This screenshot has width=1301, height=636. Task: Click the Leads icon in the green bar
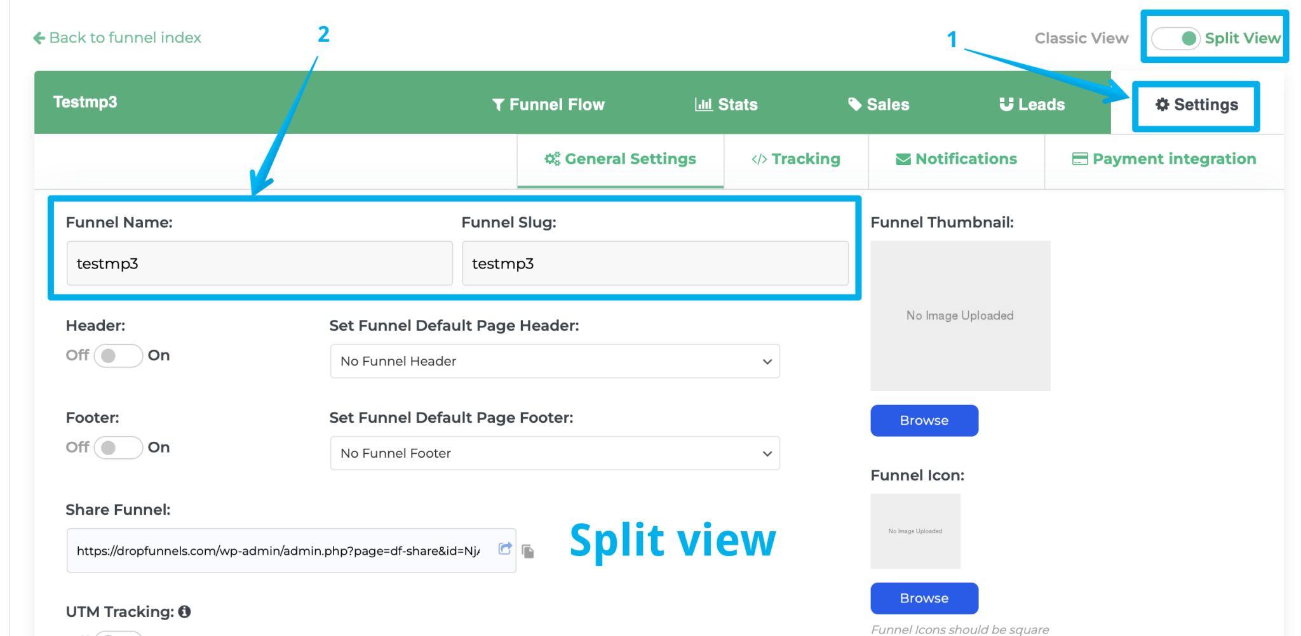(x=1006, y=104)
